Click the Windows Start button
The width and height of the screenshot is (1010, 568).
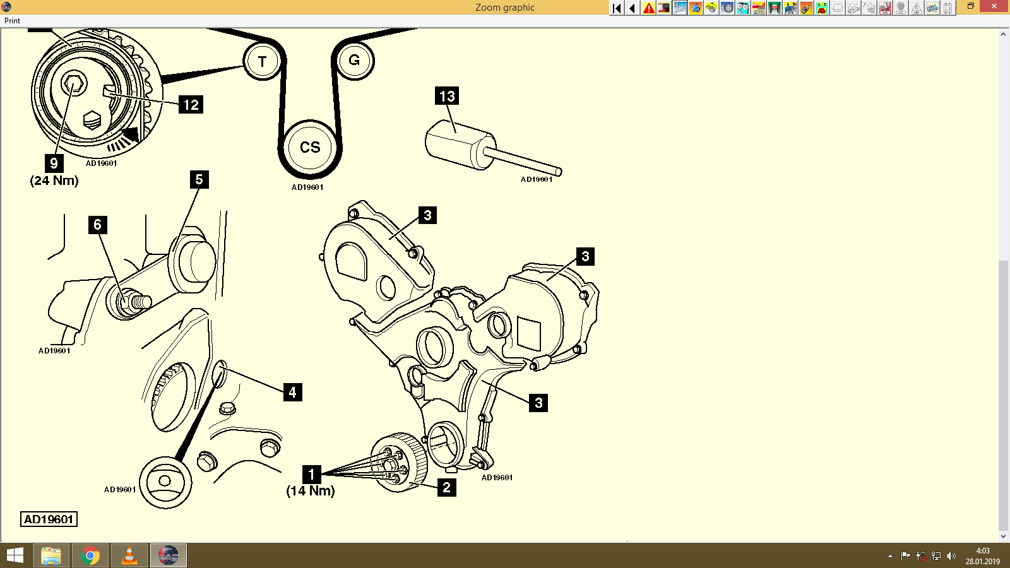[14, 555]
